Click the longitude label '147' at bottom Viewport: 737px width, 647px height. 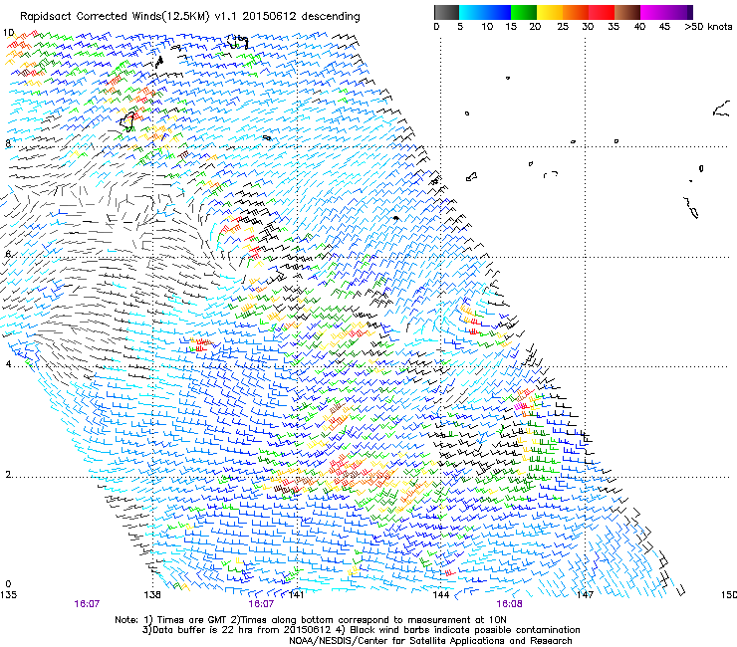pos(585,595)
